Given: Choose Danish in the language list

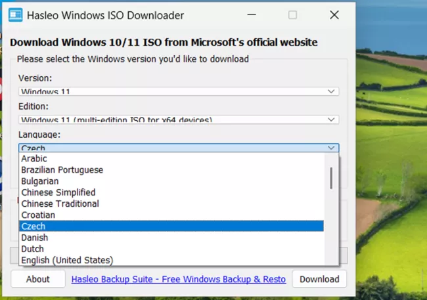Looking at the screenshot, I should click(x=171, y=238).
